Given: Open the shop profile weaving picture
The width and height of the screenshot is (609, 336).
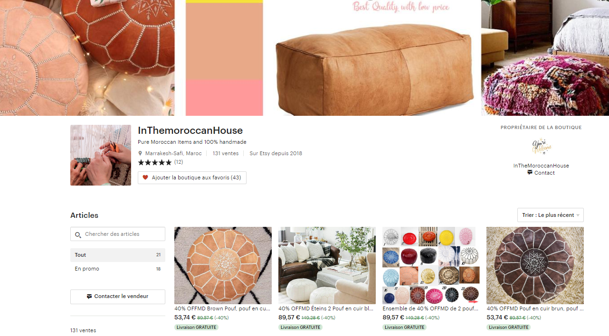Looking at the screenshot, I should 101,155.
